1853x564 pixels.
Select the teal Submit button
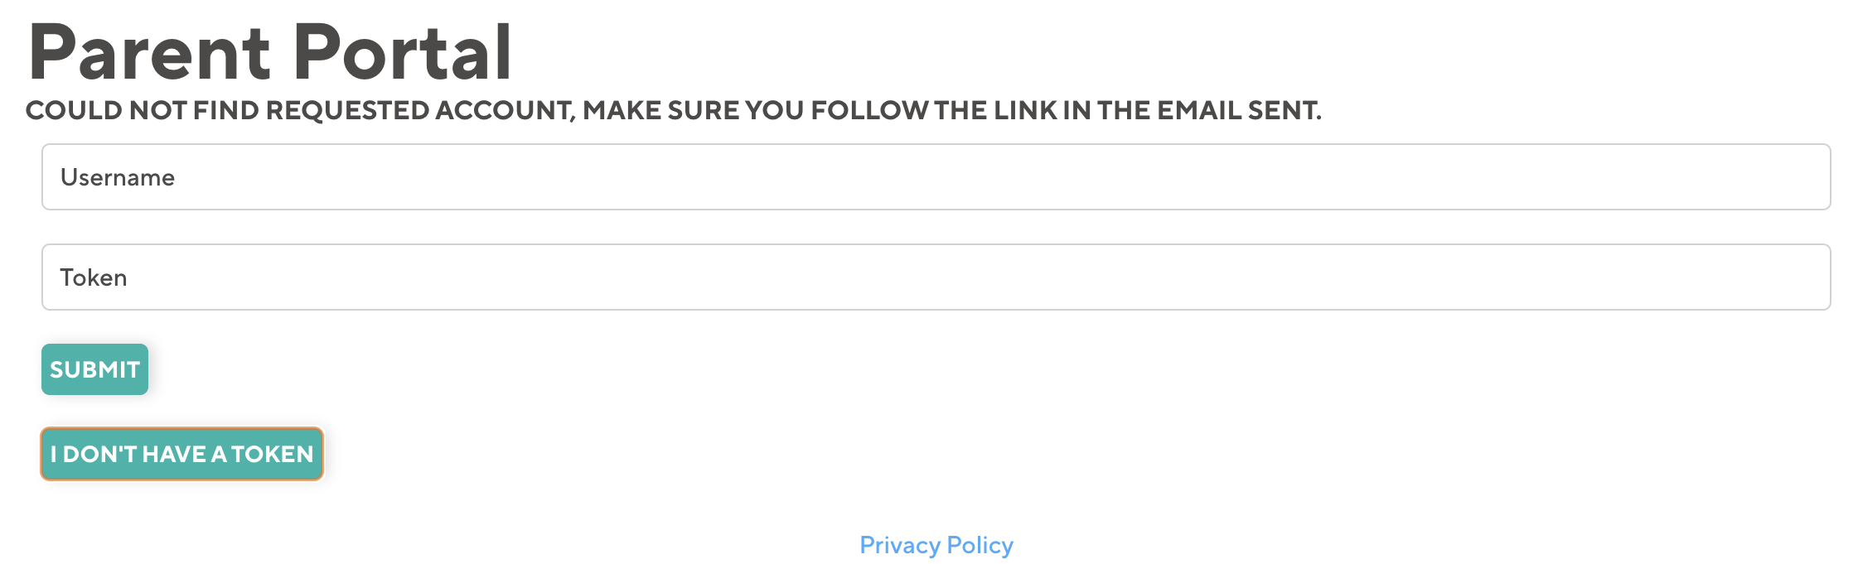click(94, 369)
